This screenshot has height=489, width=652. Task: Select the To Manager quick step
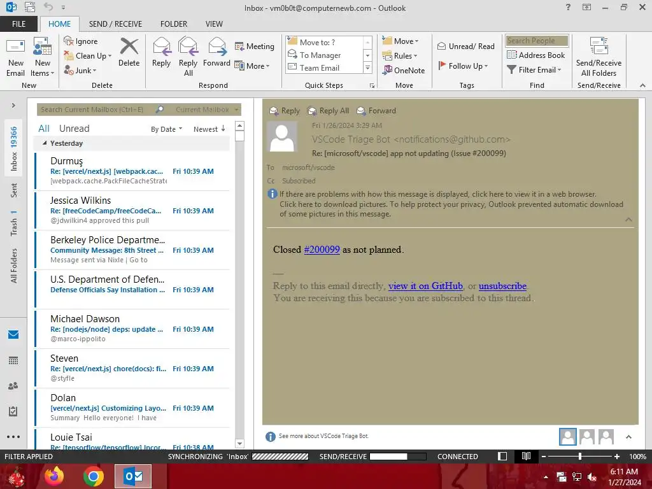325,55
